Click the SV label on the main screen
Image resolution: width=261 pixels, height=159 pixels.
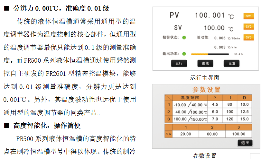178,28
